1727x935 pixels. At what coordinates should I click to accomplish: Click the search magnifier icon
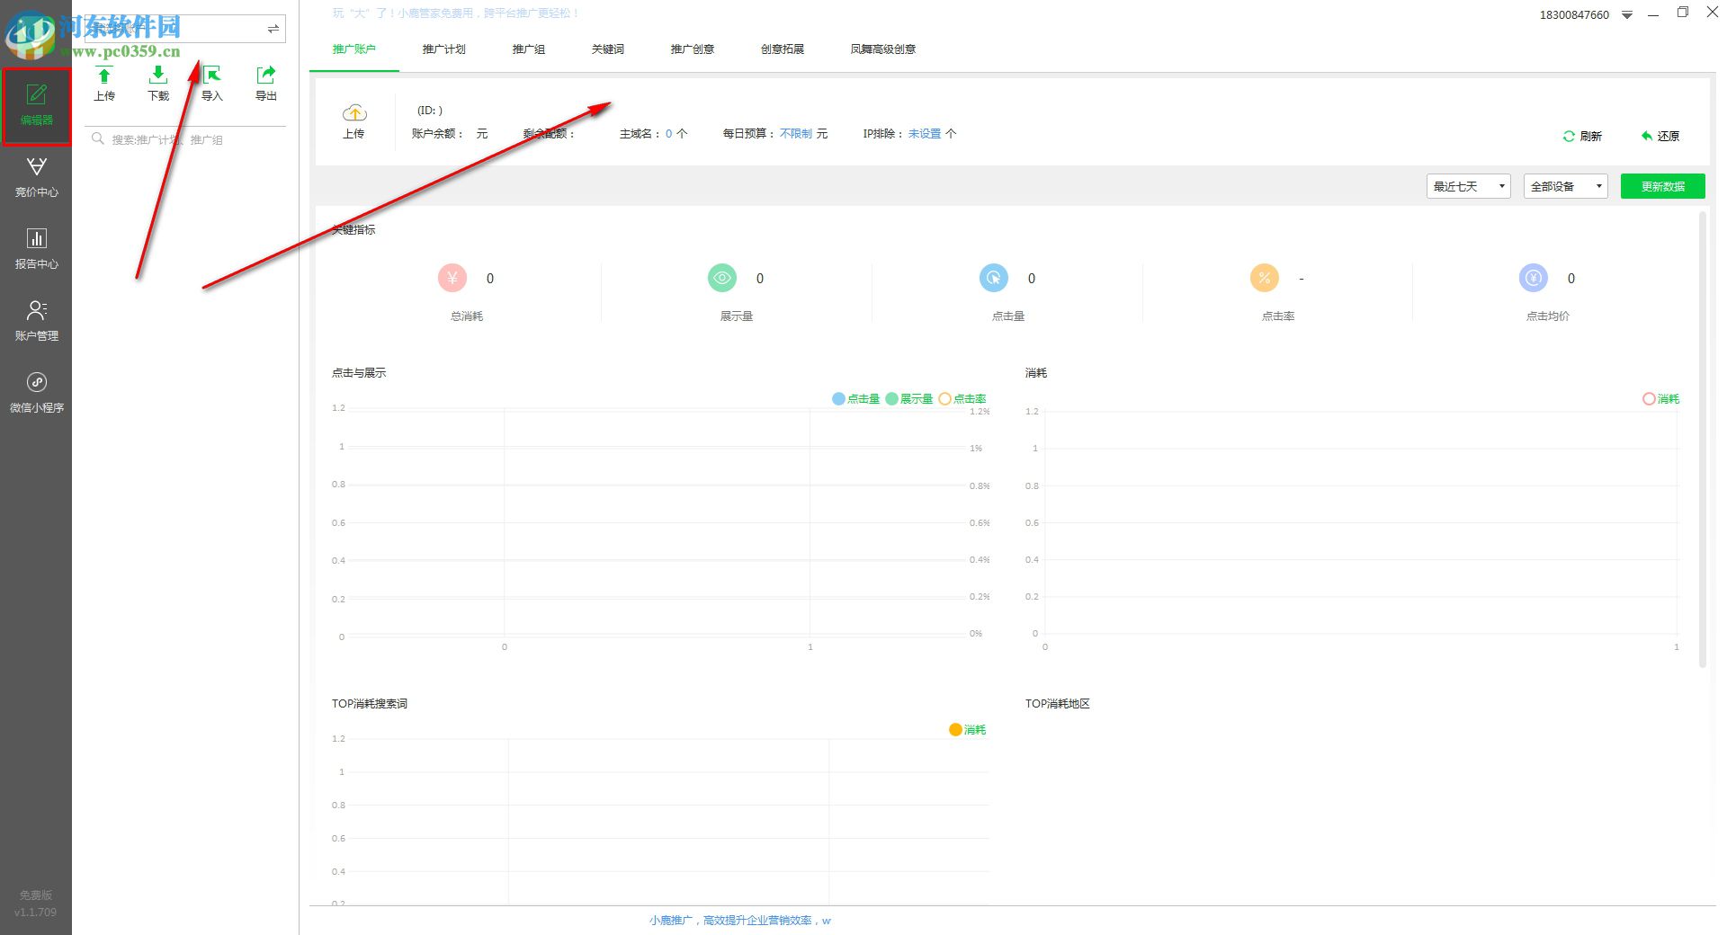pos(98,138)
